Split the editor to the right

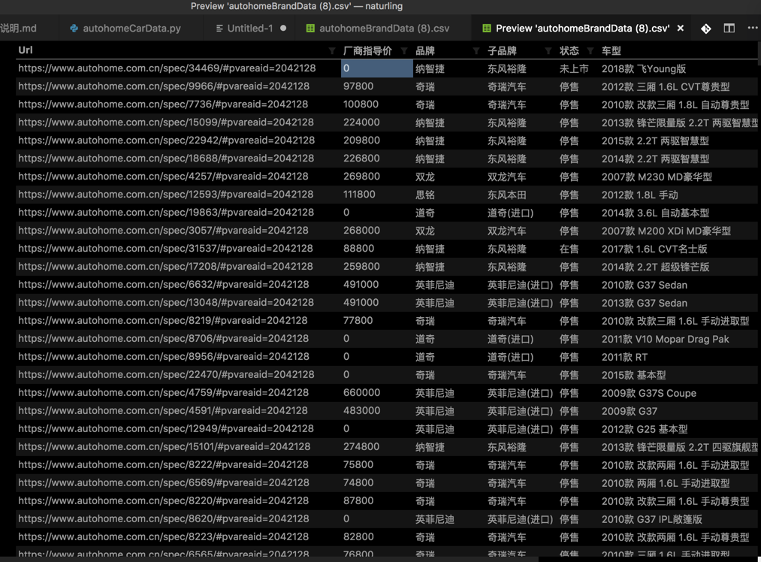[x=729, y=28]
